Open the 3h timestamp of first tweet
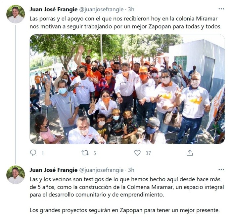Image resolution: width=231 pixels, height=217 pixels. (x=131, y=9)
